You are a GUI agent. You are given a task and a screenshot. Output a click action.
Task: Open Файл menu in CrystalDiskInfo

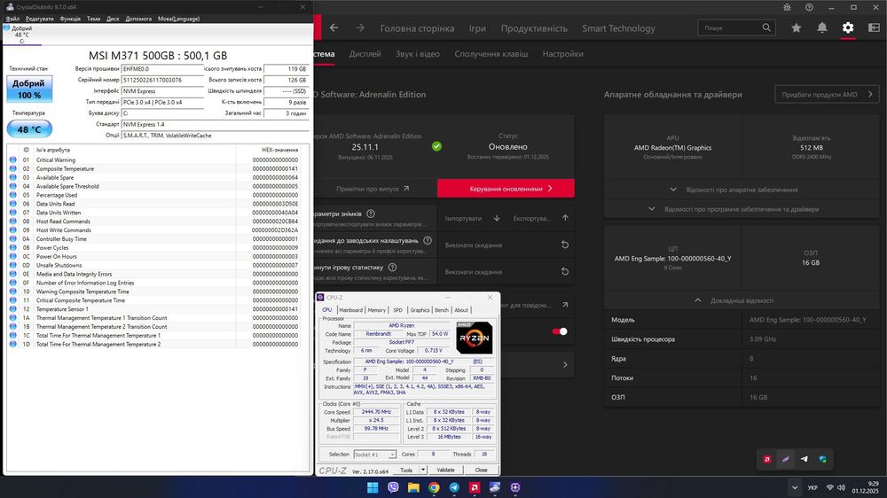[12, 19]
